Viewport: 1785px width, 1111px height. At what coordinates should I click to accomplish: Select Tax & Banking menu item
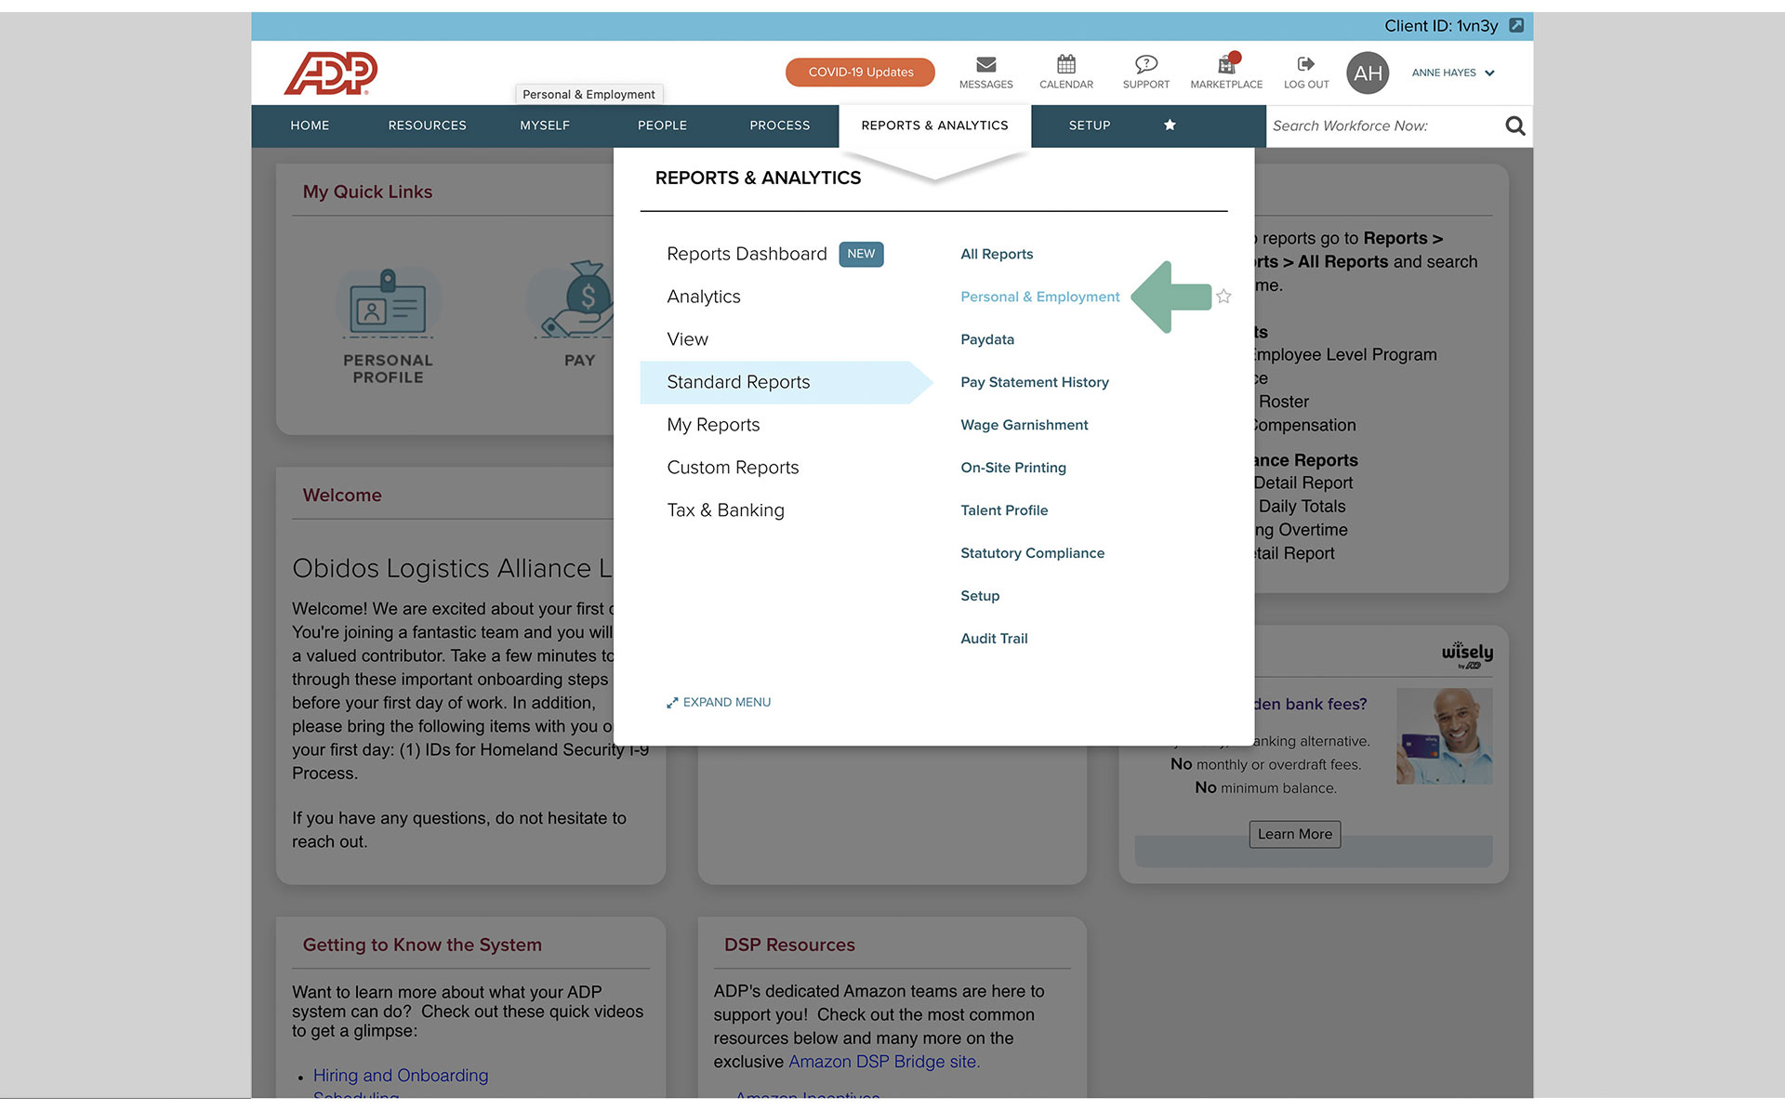click(x=725, y=510)
